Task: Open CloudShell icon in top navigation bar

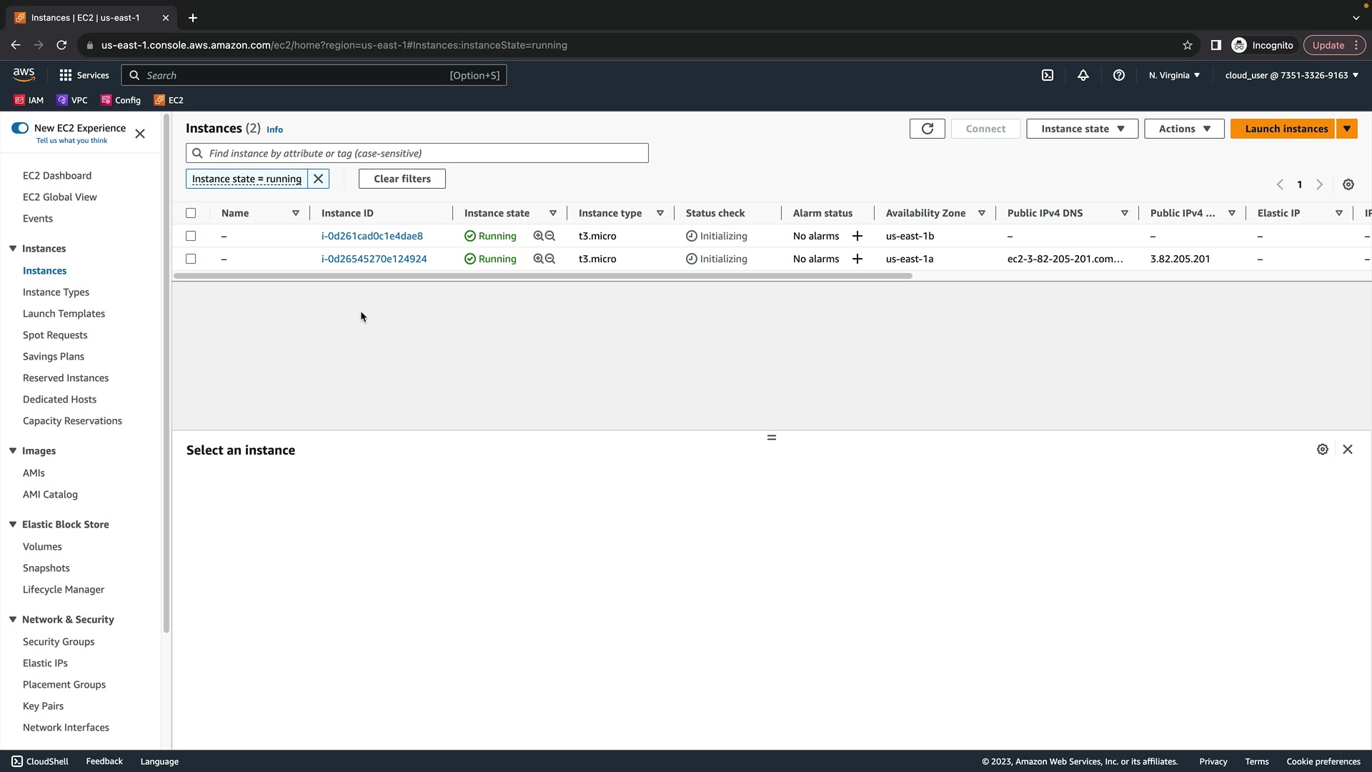Action: [1047, 75]
